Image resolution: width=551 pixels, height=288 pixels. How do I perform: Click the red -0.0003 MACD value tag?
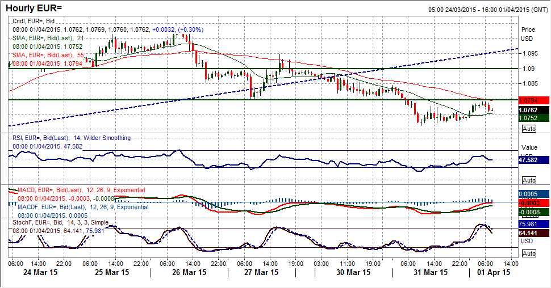(x=534, y=203)
